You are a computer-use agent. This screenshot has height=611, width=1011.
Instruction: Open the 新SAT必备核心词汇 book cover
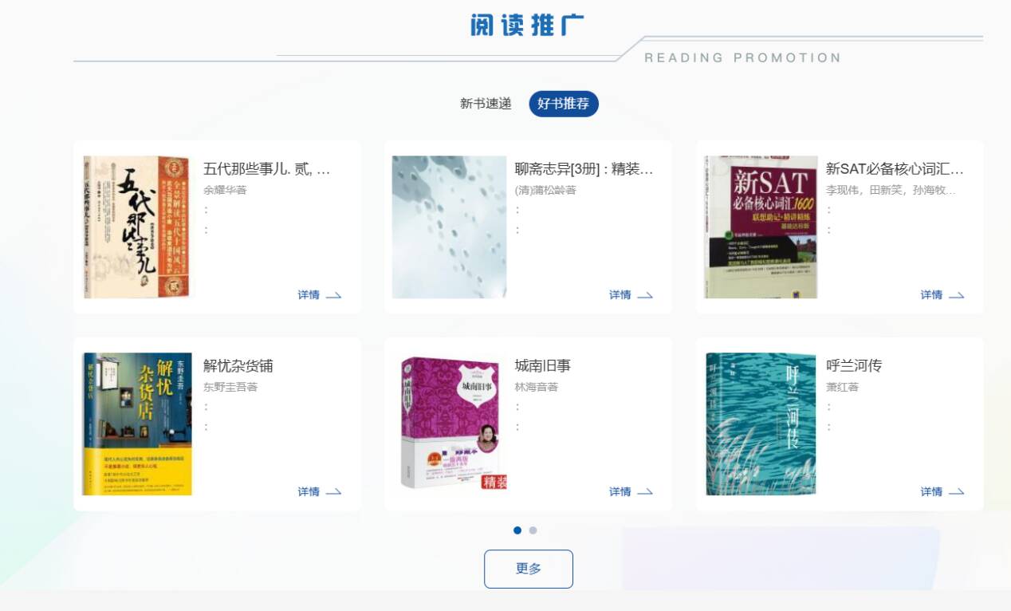click(761, 227)
